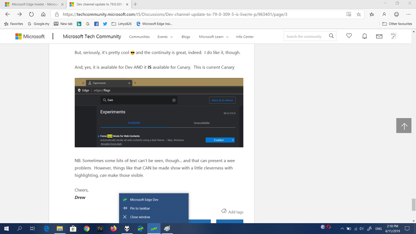
Task: Launch Google Chrome from taskbar
Action: pos(87,229)
